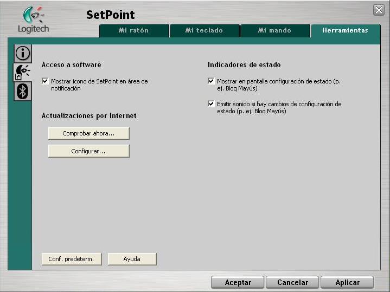Disable showing SetPoint icon in notification area

pyautogui.click(x=45, y=81)
